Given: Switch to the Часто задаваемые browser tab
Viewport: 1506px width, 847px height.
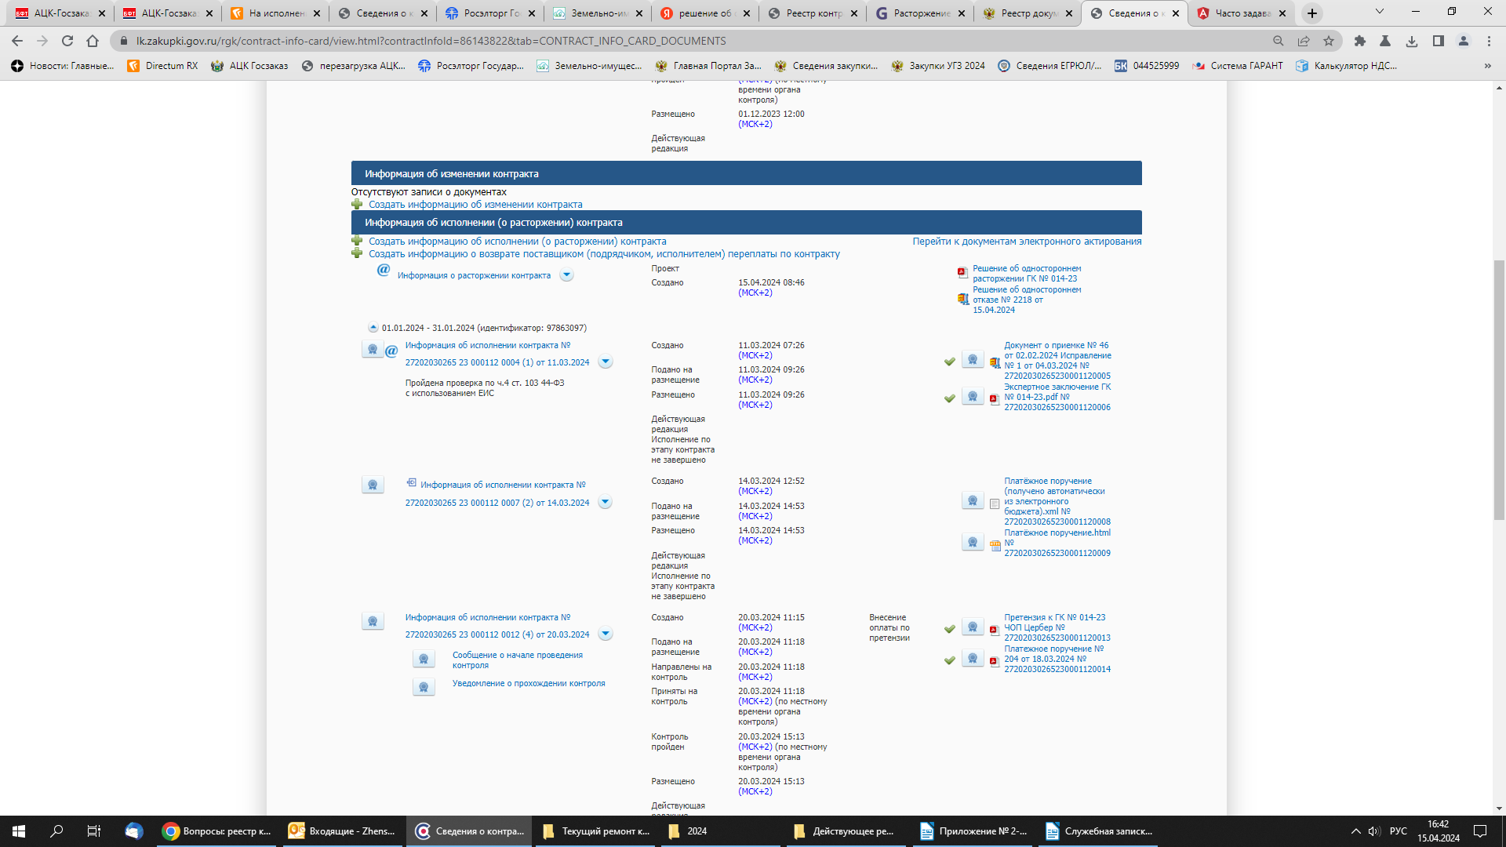Looking at the screenshot, I should pos(1239,13).
